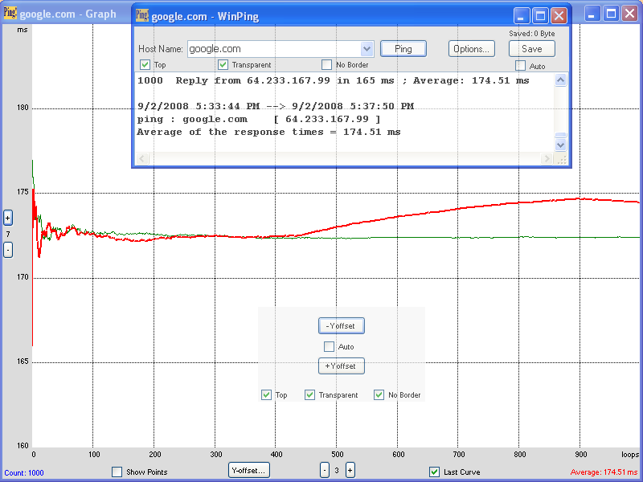Open the Host Name dropdown list
643x482 pixels.
coord(367,49)
